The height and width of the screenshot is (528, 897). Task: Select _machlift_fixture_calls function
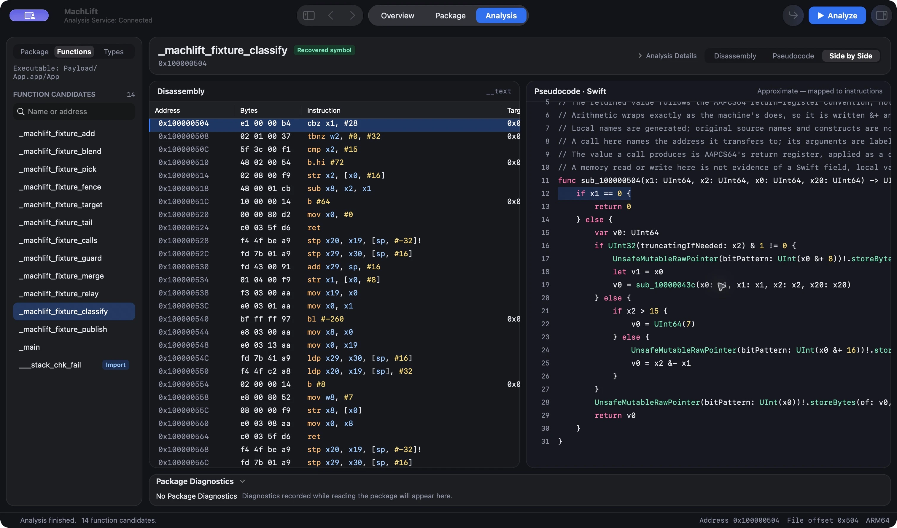pos(74,240)
